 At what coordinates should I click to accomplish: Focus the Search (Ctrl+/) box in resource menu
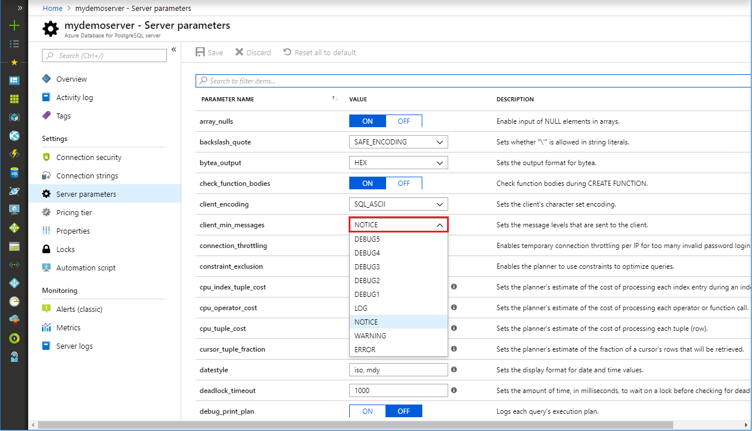point(104,55)
